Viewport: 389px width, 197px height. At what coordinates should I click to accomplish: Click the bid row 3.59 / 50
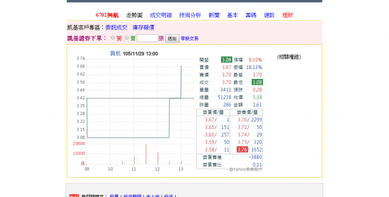(x=217, y=142)
